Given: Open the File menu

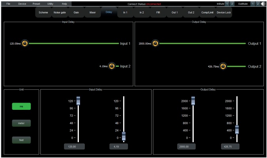Looking at the screenshot, I should pos(8,4).
